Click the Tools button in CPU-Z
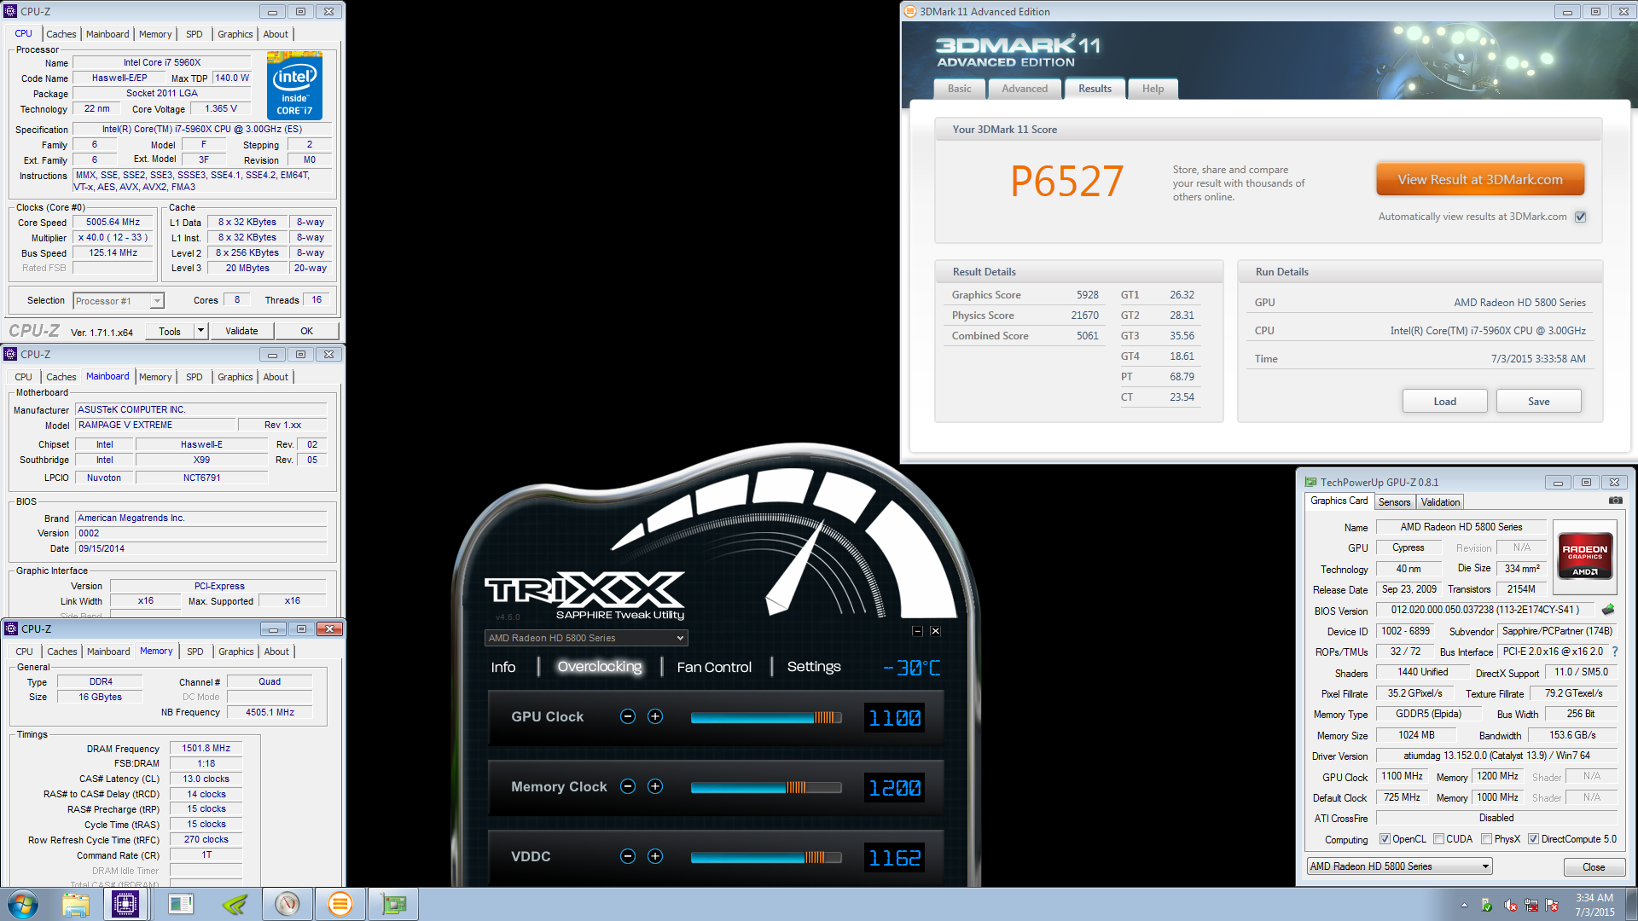1638x921 pixels. click(170, 331)
